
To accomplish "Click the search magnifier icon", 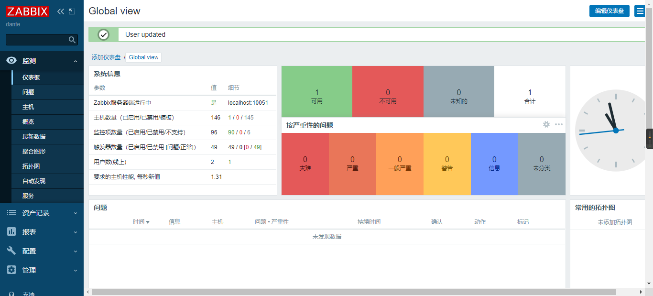I will pyautogui.click(x=72, y=40).
